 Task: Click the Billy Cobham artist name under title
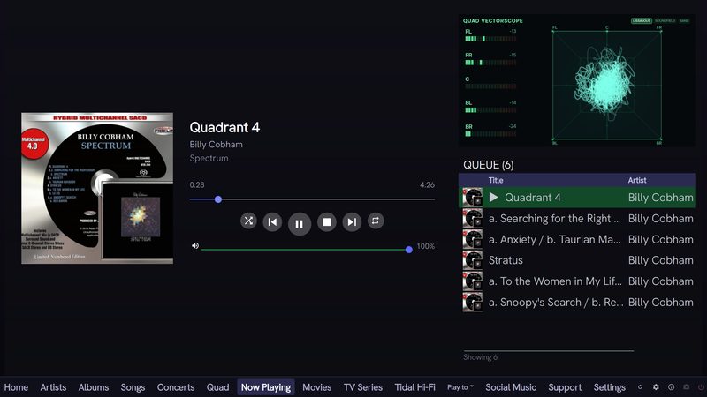click(x=216, y=145)
